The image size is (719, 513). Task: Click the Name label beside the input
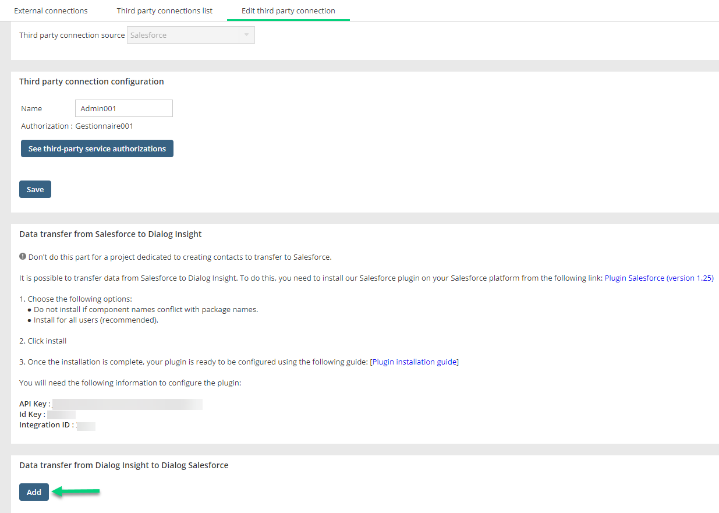31,108
